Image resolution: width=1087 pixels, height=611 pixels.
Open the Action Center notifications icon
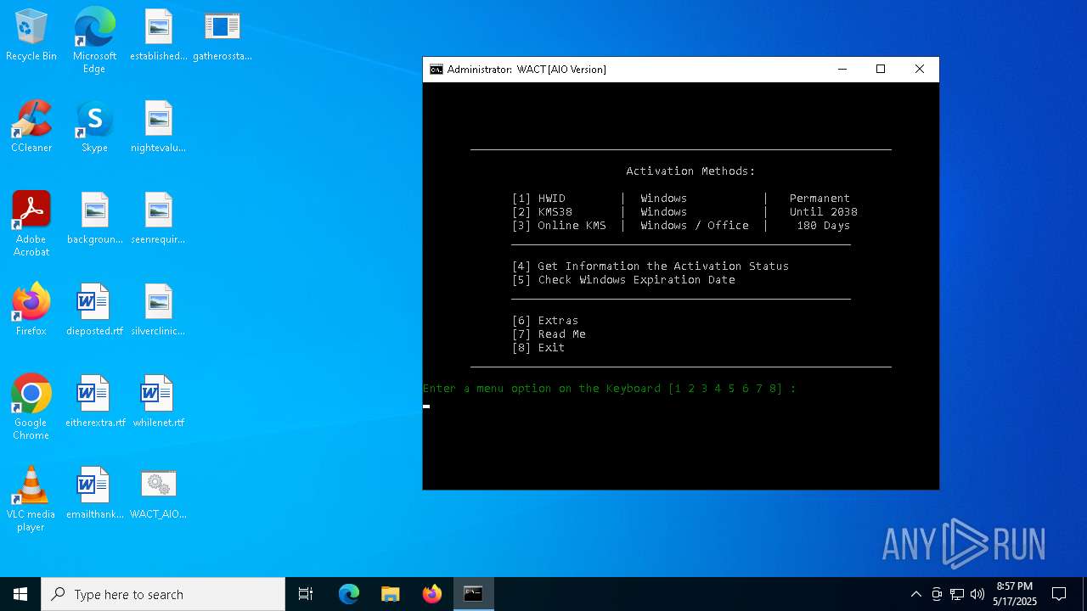point(1059,594)
